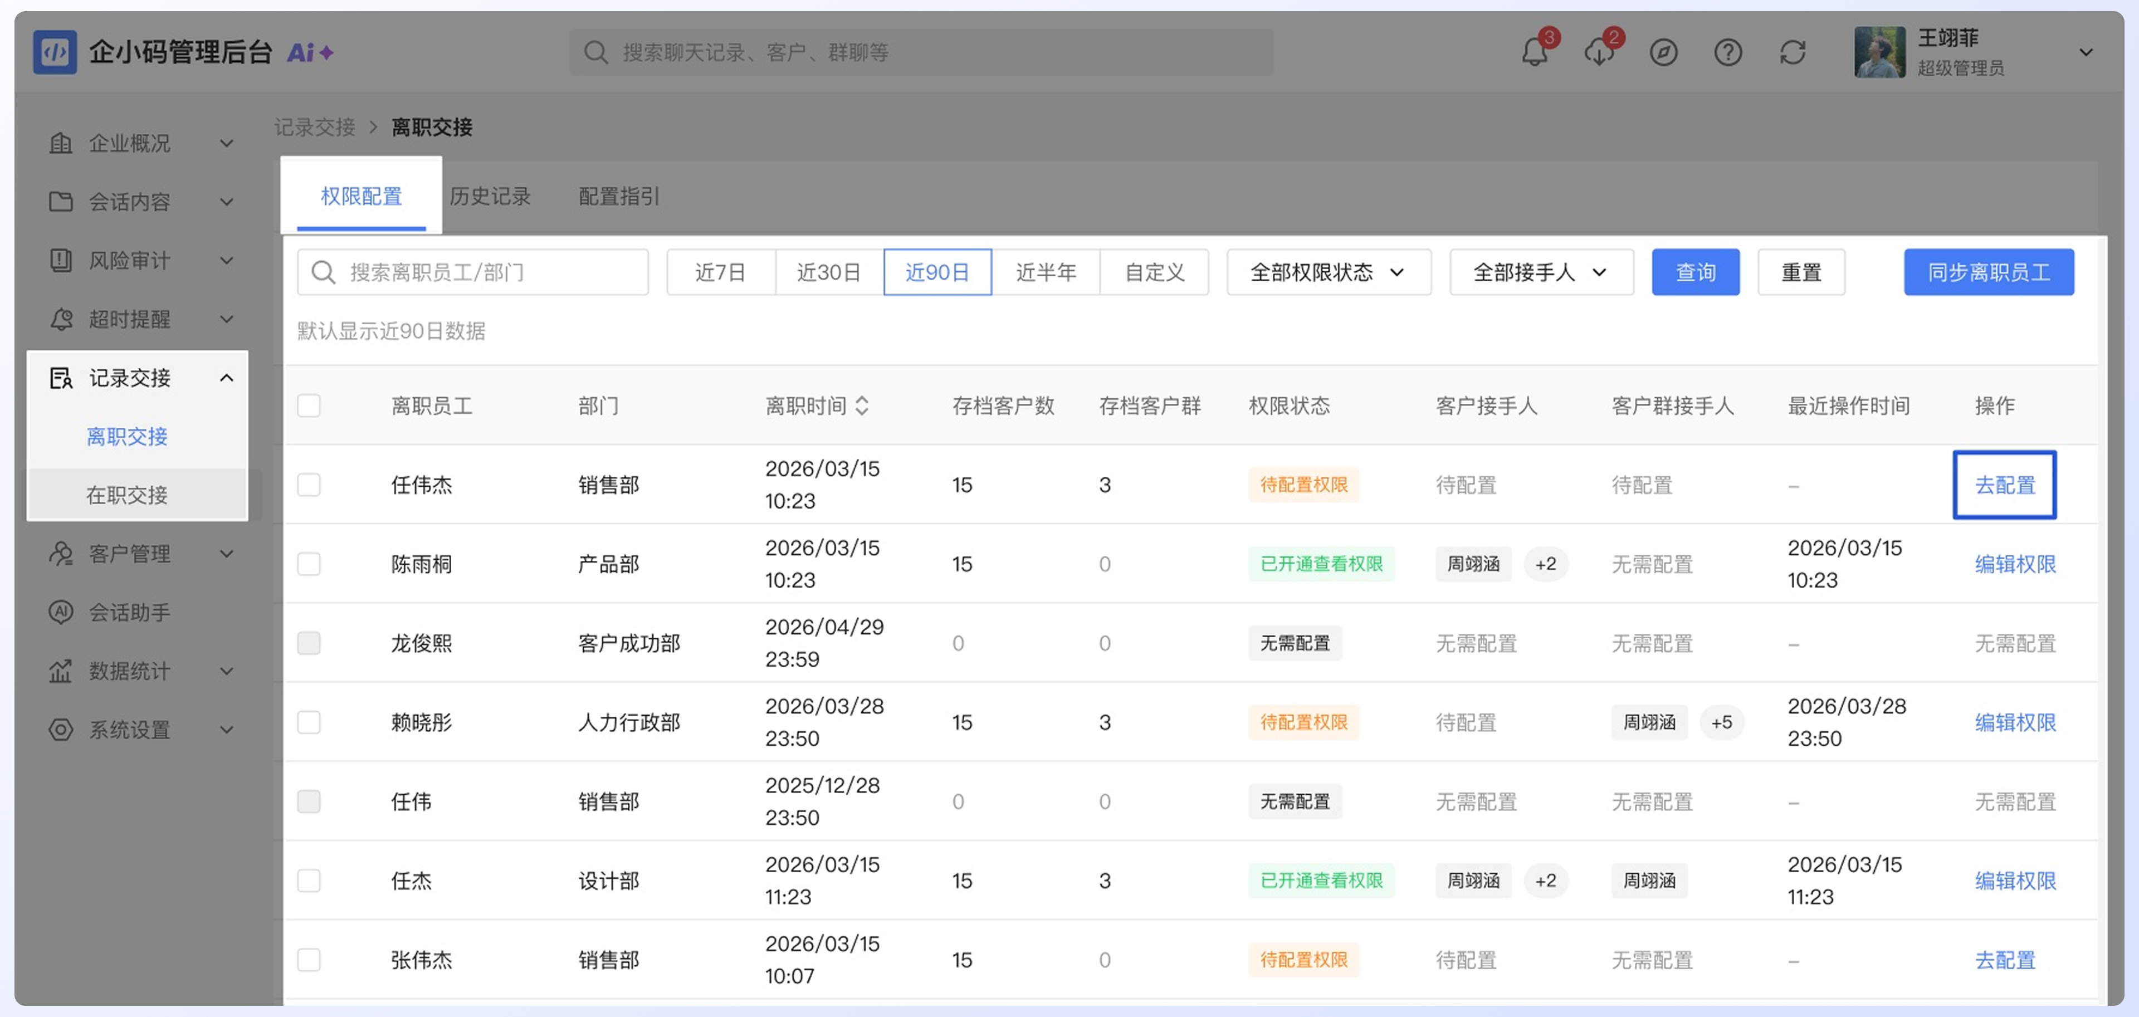Click the 会话助手 AI icon

pos(61,613)
